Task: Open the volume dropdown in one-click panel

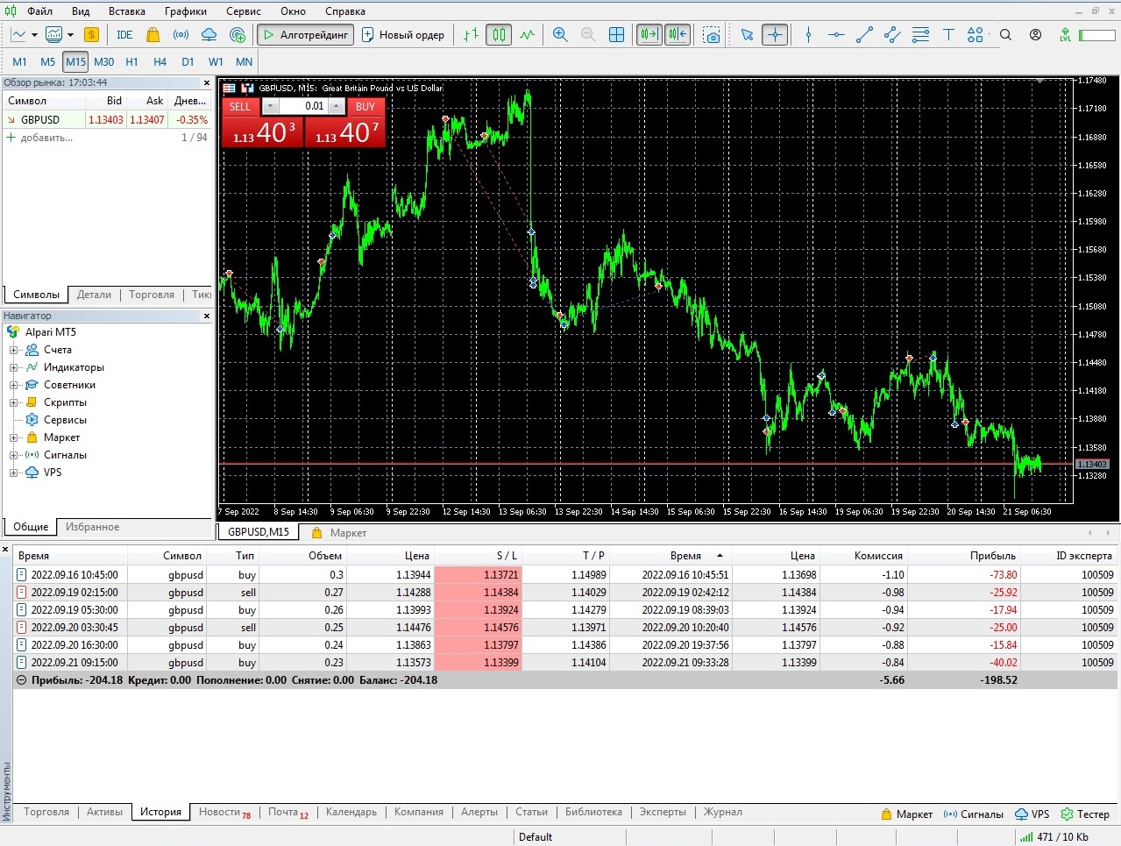Action: (x=270, y=106)
